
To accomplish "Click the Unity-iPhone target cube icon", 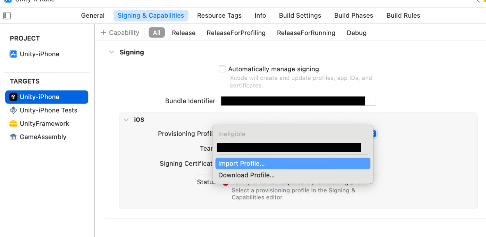I will 13,97.
